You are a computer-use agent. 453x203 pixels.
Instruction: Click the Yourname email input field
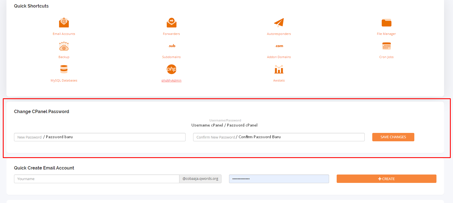pyautogui.click(x=96, y=179)
